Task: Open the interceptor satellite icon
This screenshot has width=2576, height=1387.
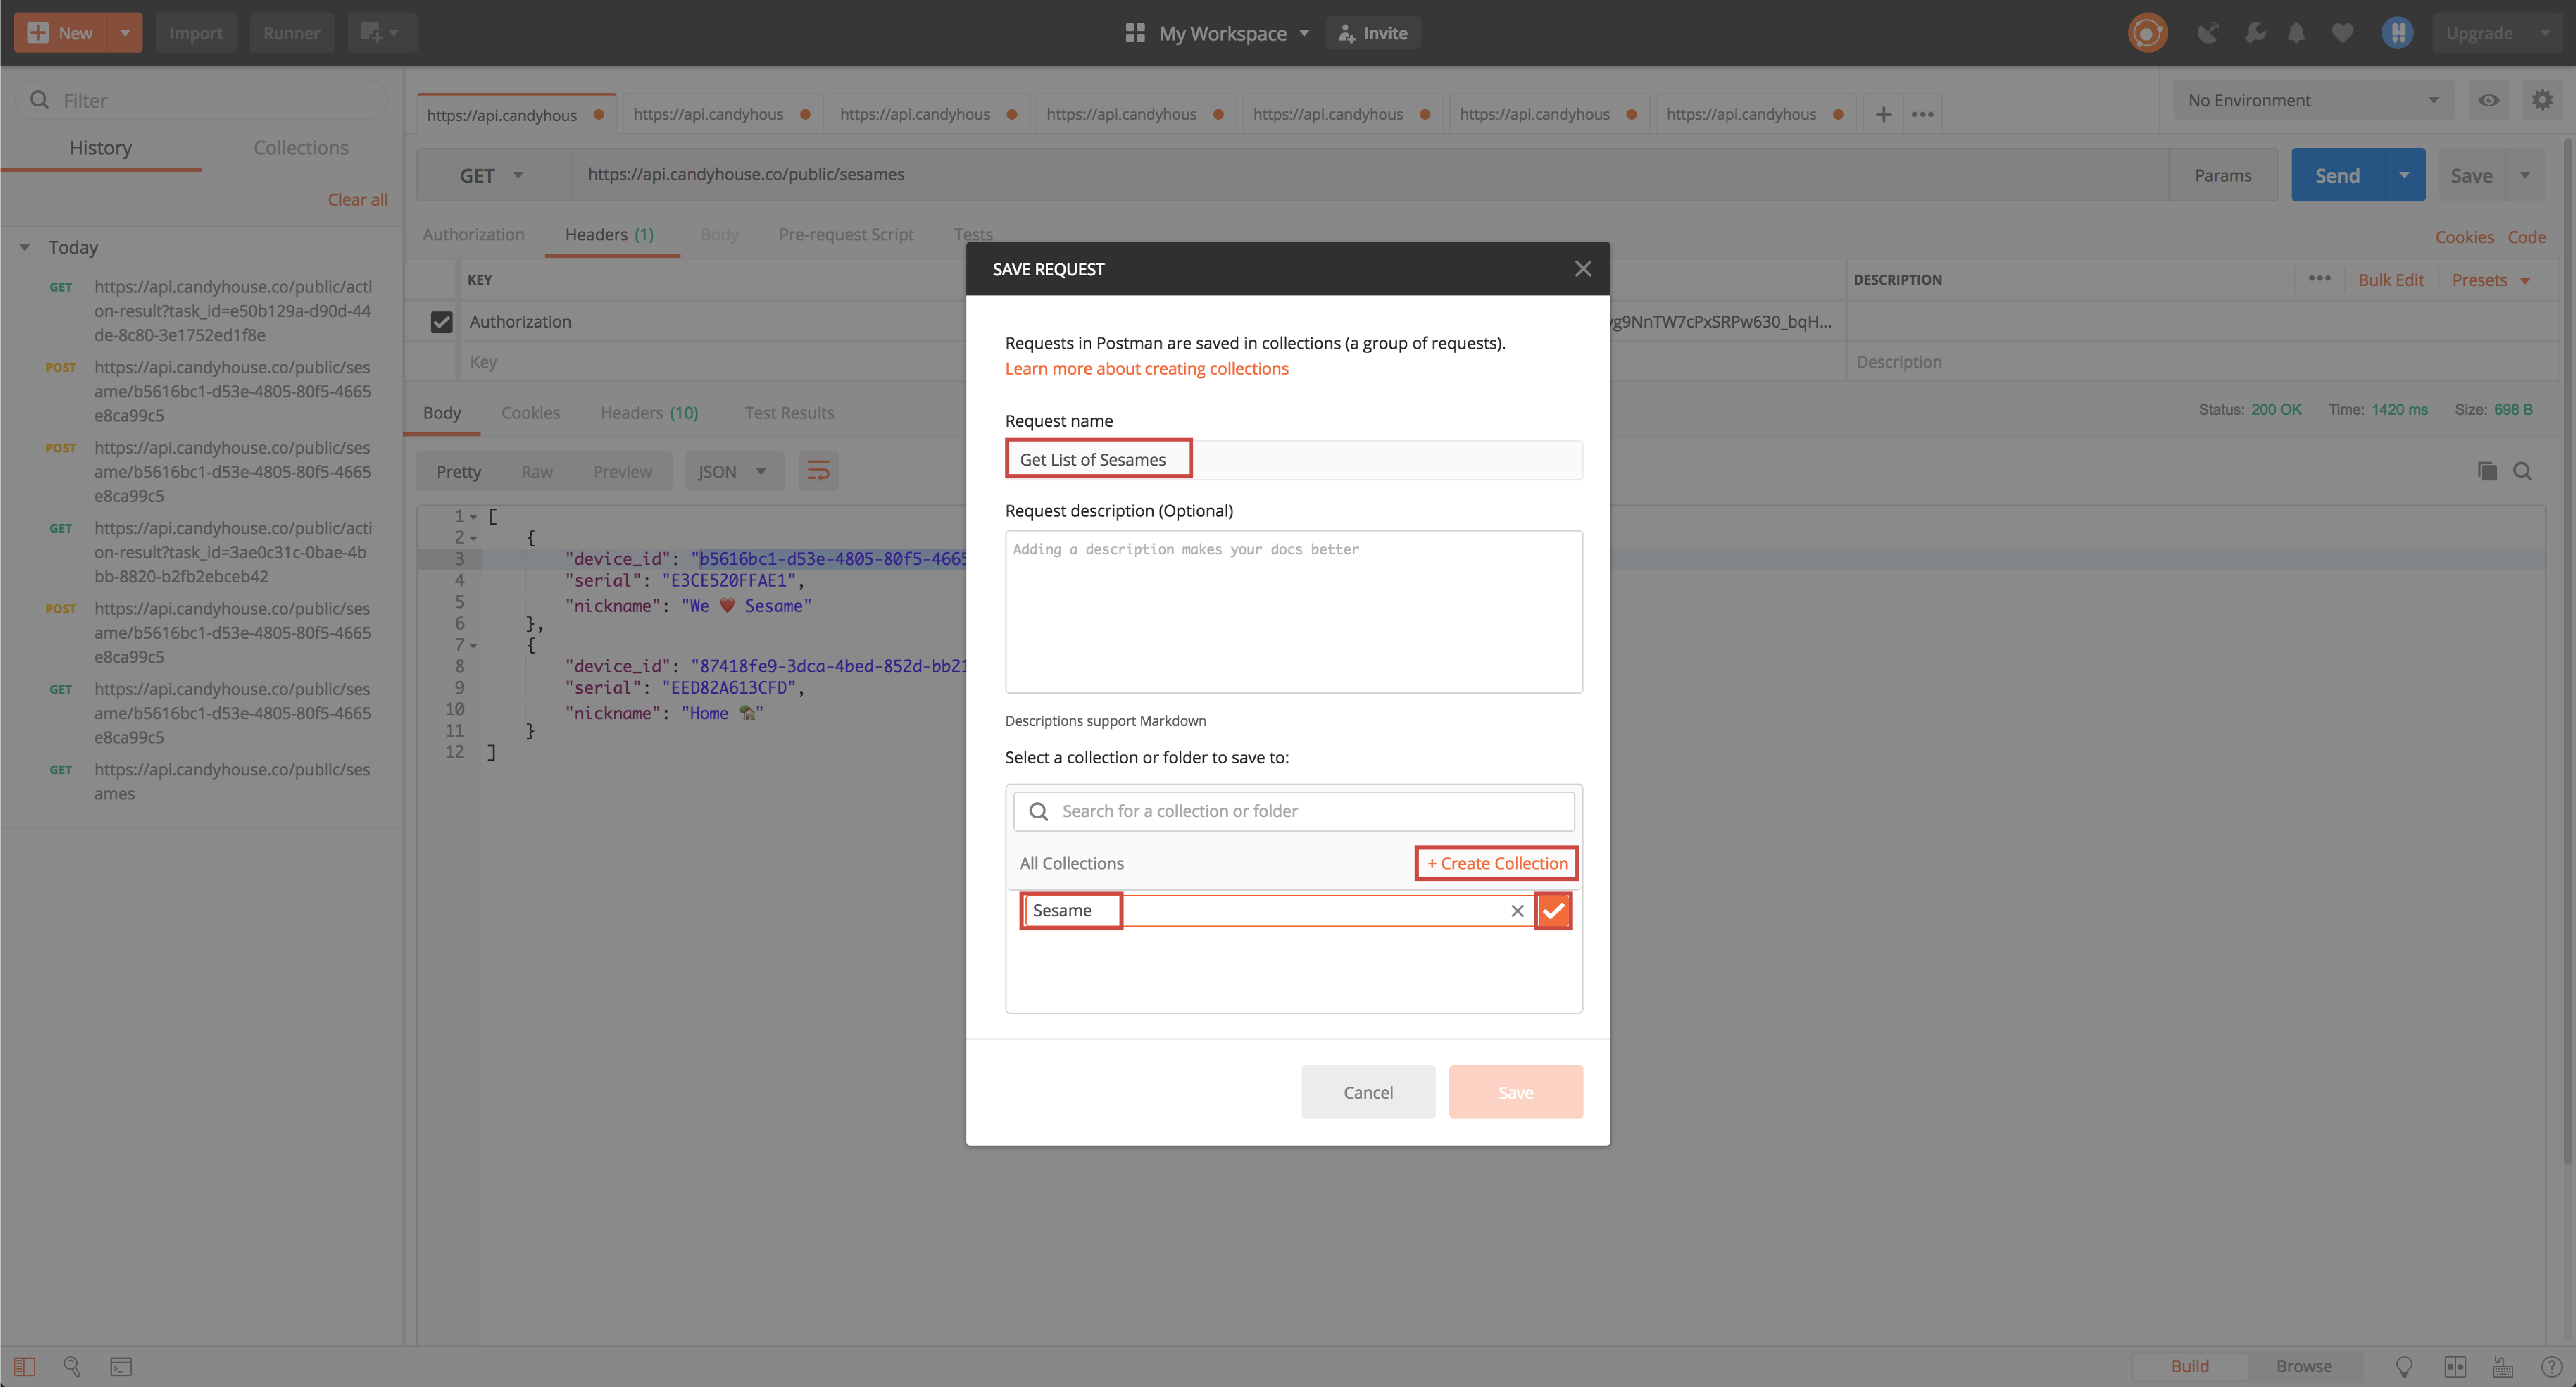Action: point(2208,33)
